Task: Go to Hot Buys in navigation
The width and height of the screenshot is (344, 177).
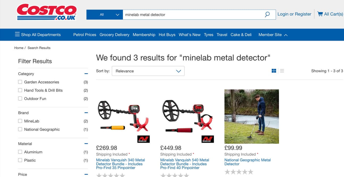Action: 167,35
